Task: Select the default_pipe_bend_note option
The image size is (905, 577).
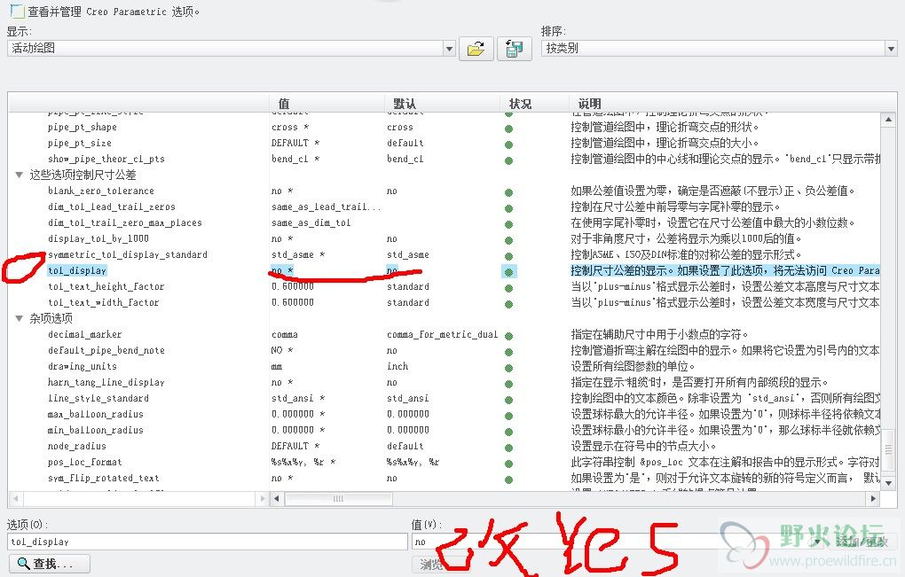Action: (x=106, y=350)
